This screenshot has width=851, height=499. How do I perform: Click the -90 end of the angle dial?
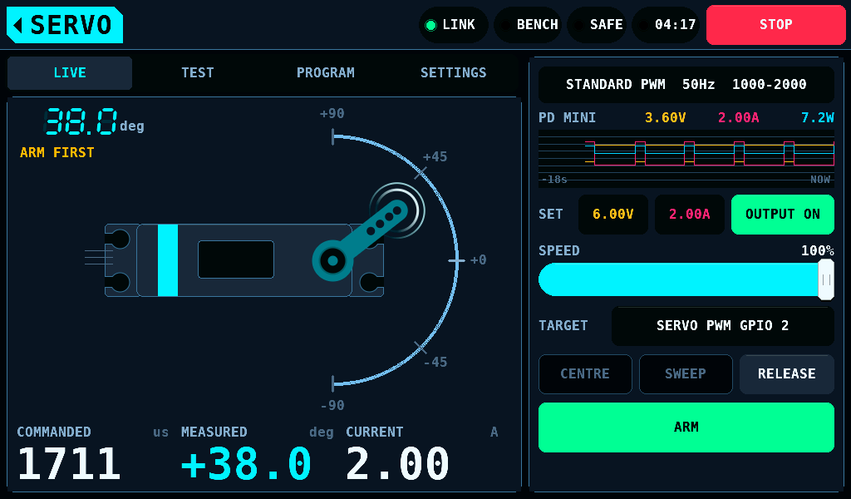(332, 406)
